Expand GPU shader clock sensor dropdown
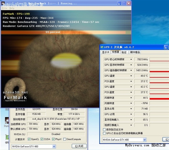The height and width of the screenshot is (150, 169). tap(131, 70)
